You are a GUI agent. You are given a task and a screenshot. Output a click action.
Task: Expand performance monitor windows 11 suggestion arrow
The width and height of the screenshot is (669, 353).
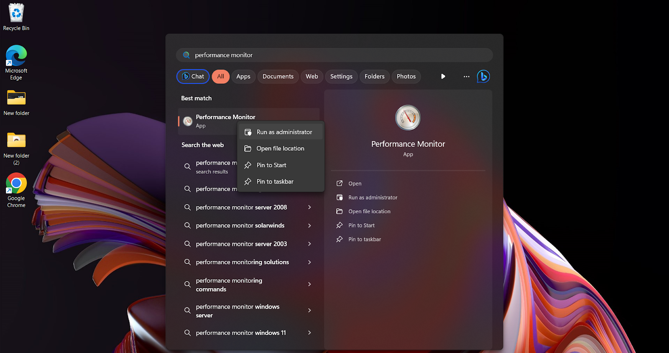[309, 333]
